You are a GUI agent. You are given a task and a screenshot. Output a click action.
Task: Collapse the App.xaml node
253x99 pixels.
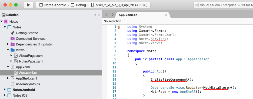point(8,67)
